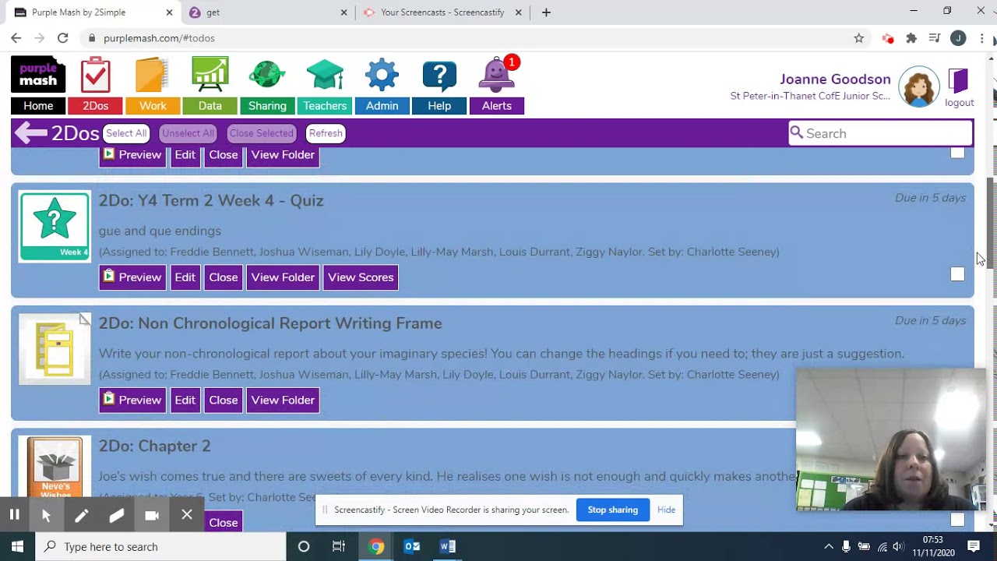997x561 pixels.
Task: Open the Chrome three-dot menu
Action: [x=982, y=38]
